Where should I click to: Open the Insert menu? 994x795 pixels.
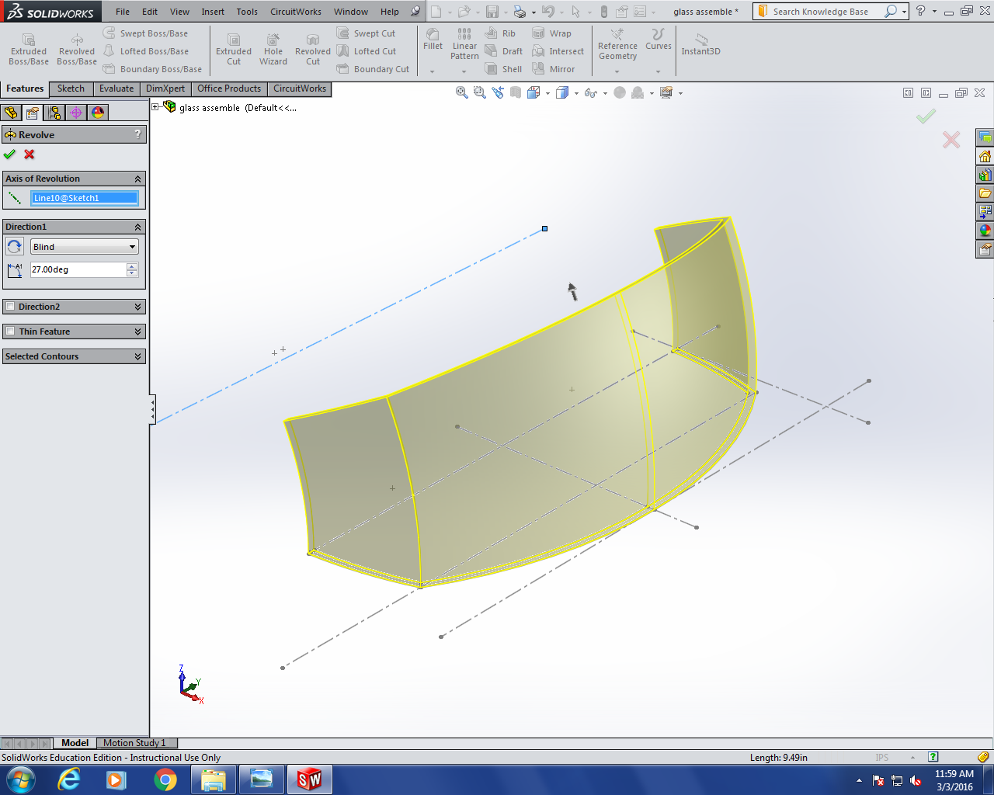[x=213, y=12]
